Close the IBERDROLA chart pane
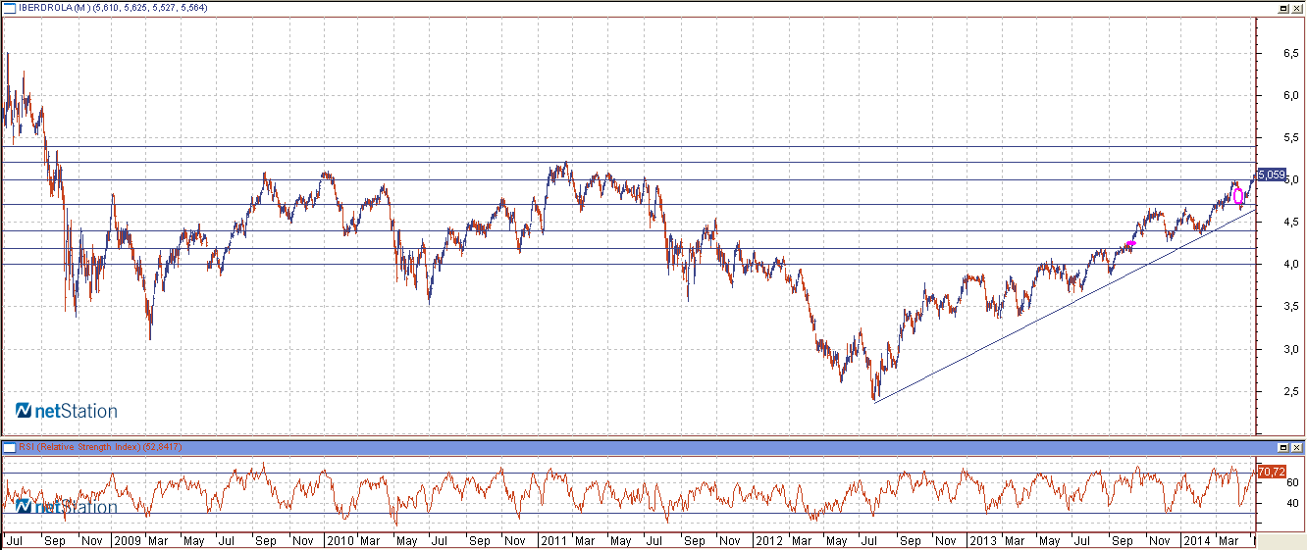 point(1296,8)
